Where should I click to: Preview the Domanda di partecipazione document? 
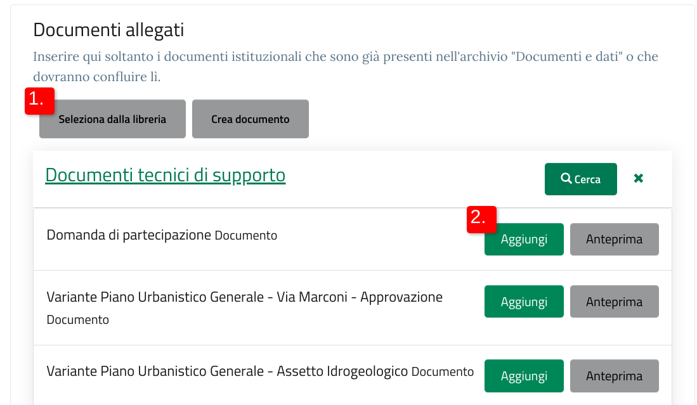coord(615,240)
